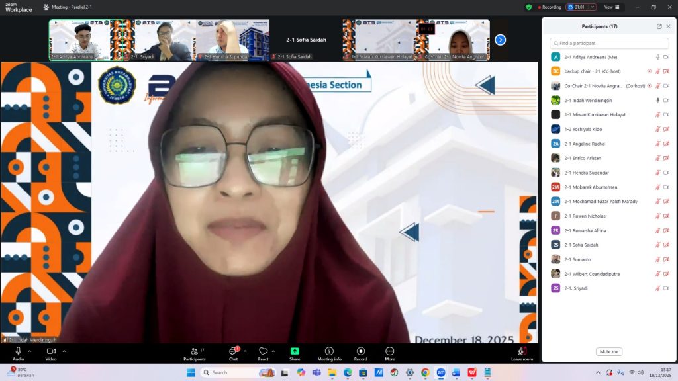
Task: Expand audio options arrow next to Audio
Action: tap(29, 351)
